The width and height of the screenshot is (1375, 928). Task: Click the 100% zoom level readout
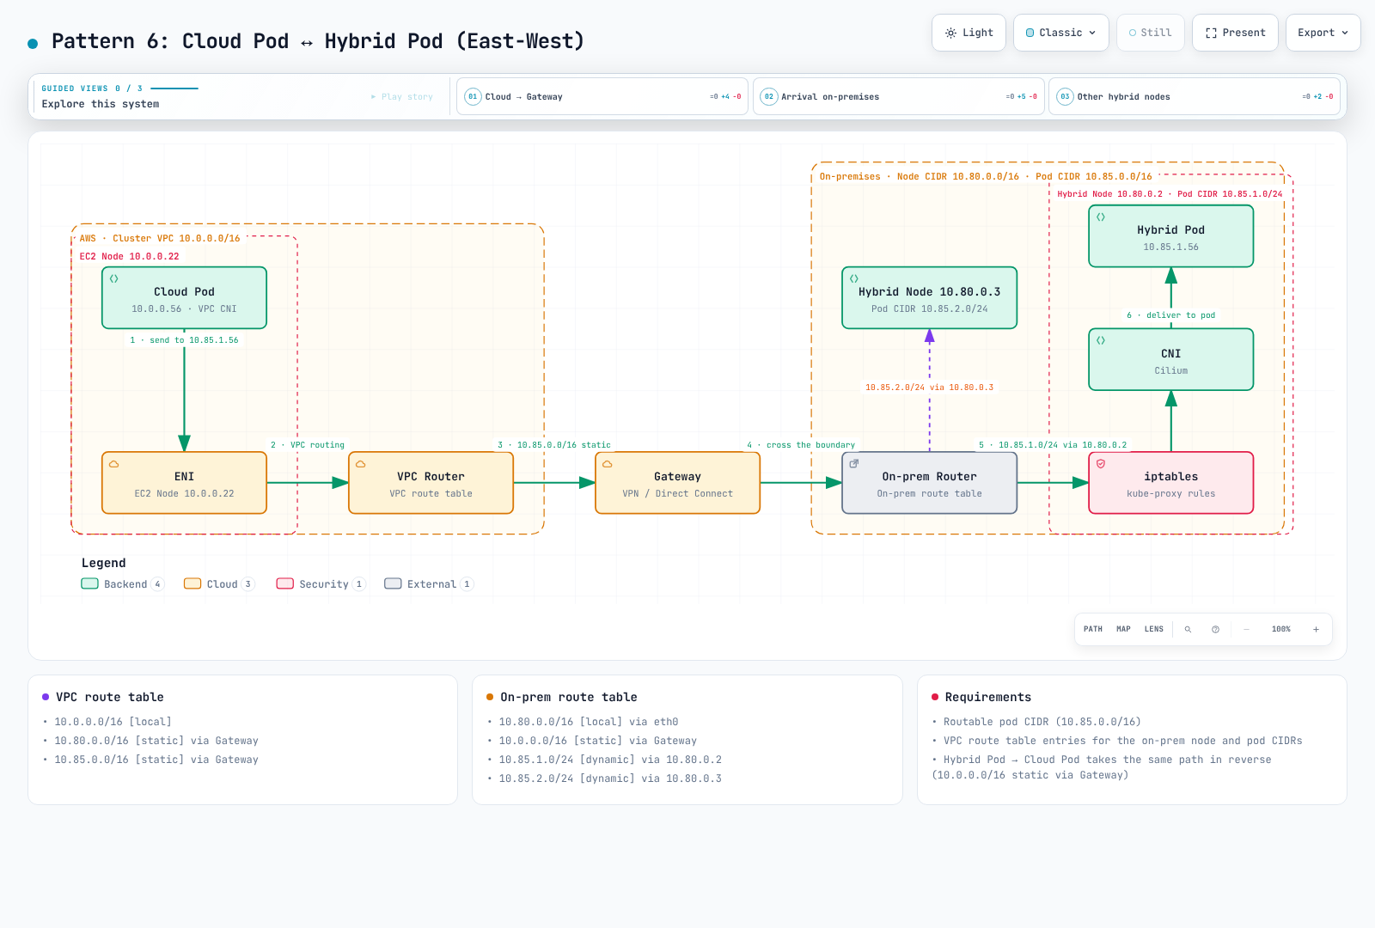point(1280,629)
